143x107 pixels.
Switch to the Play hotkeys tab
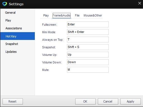click(46, 15)
